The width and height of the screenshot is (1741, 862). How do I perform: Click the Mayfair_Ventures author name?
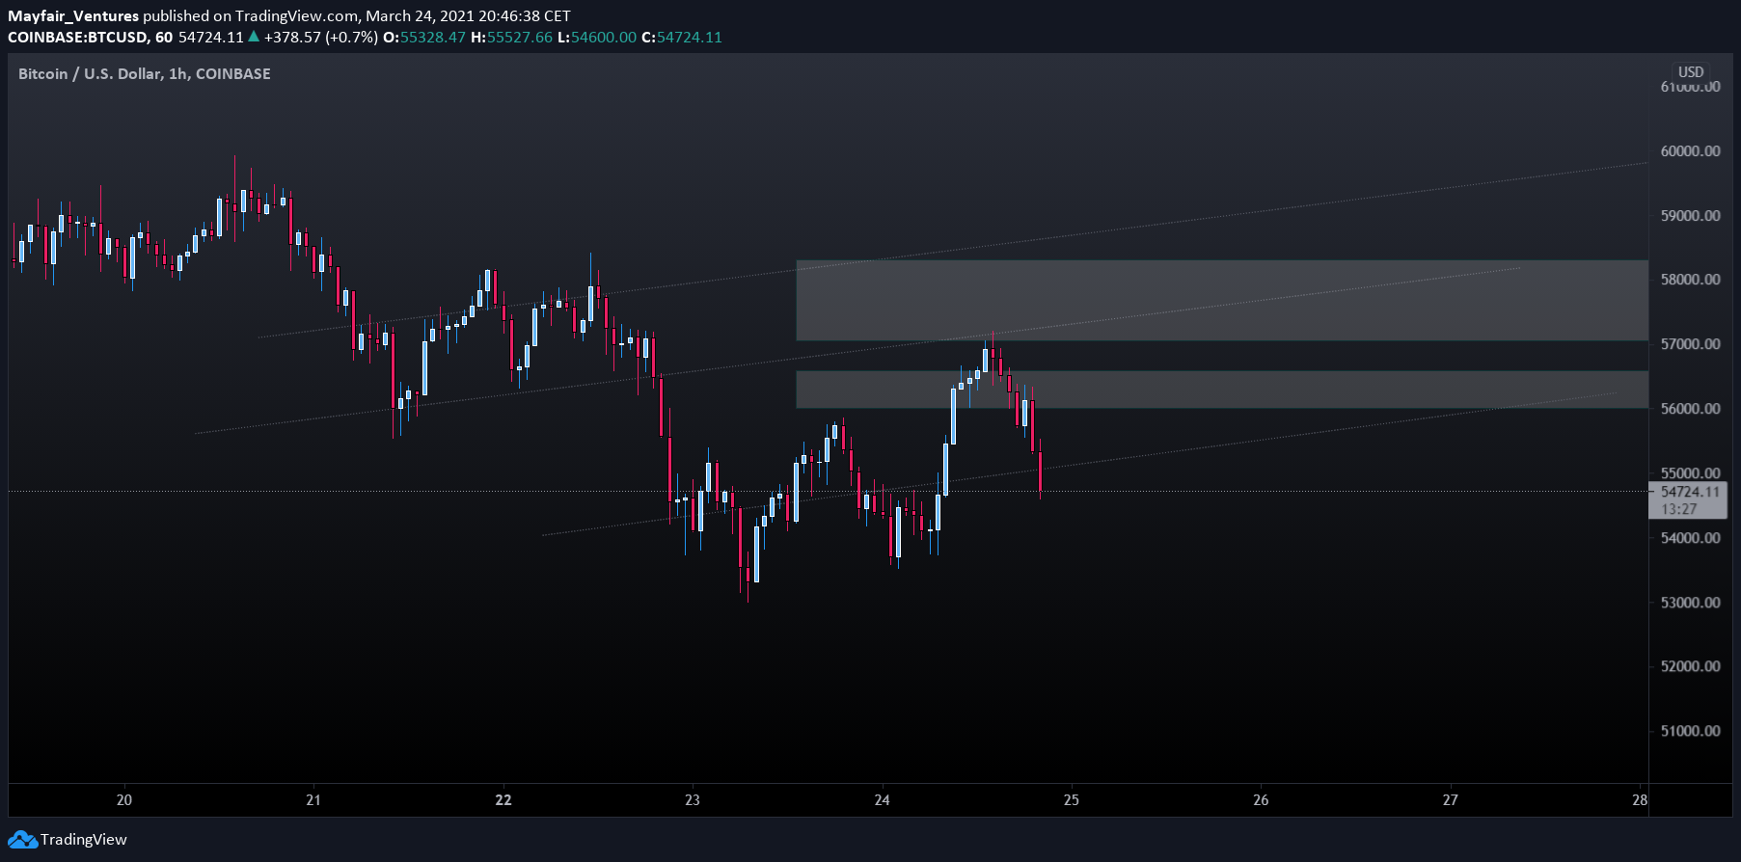[x=73, y=16]
